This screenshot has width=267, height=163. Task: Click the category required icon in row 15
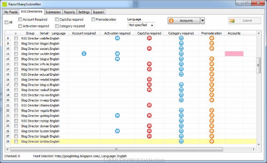point(181,74)
